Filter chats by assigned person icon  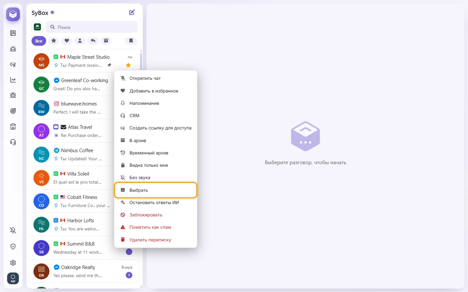click(x=80, y=41)
